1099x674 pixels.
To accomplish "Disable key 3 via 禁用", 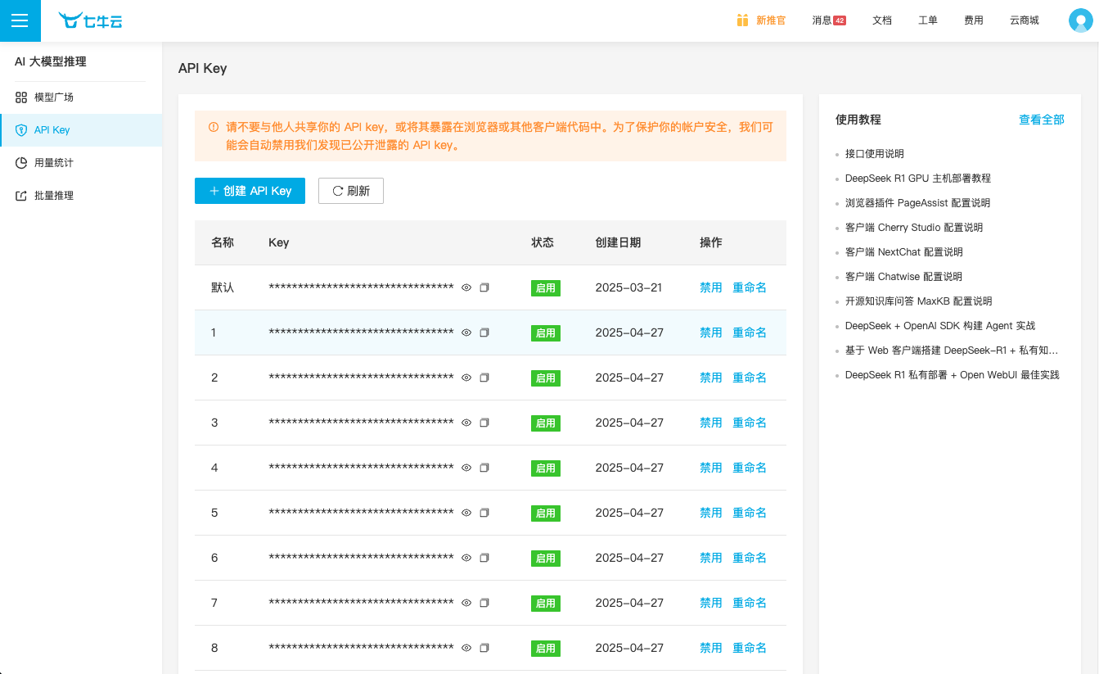I will coord(711,423).
